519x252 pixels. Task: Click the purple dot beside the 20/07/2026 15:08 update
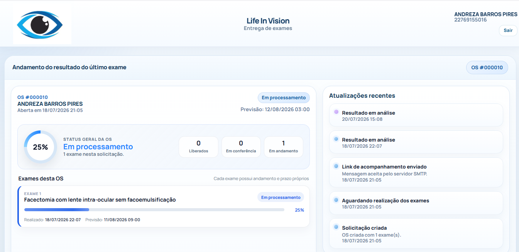pyautogui.click(x=336, y=112)
